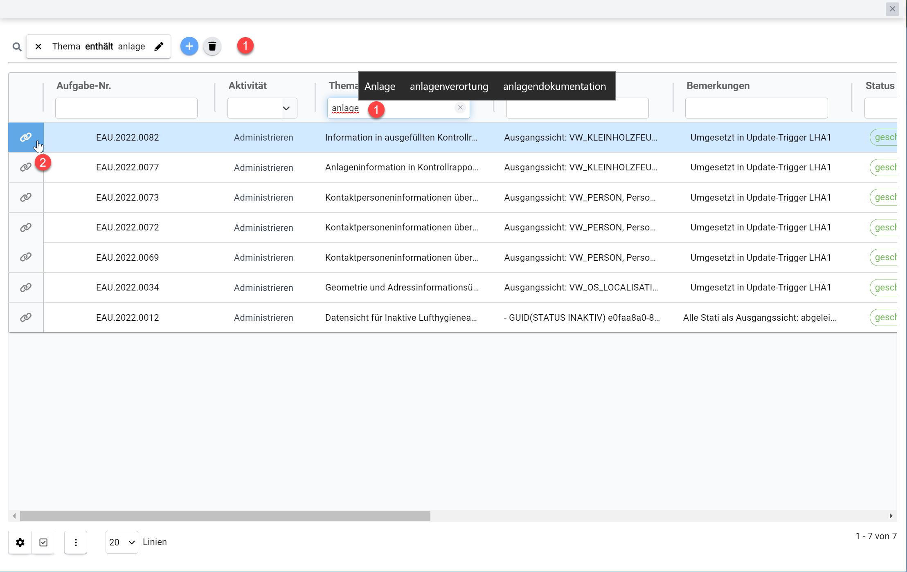907x572 pixels.
Task: Remove the 'Thema enthält anlage' filter chip
Action: (38, 47)
